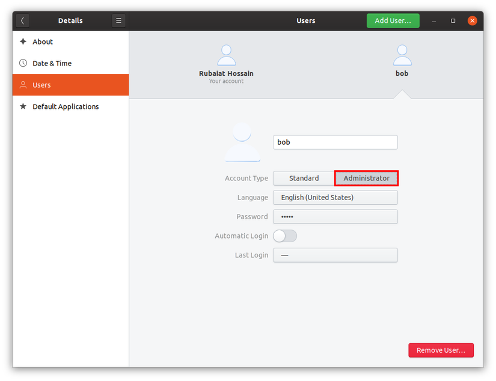The width and height of the screenshot is (496, 381).
Task: Click the Remove User button
Action: coord(441,350)
